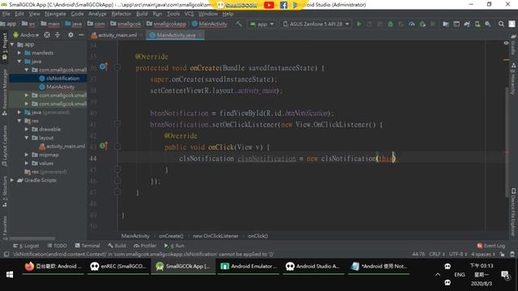Image resolution: width=518 pixels, height=291 pixels.
Task: Open Search Everywhere magnifier icon
Action: click(501, 23)
